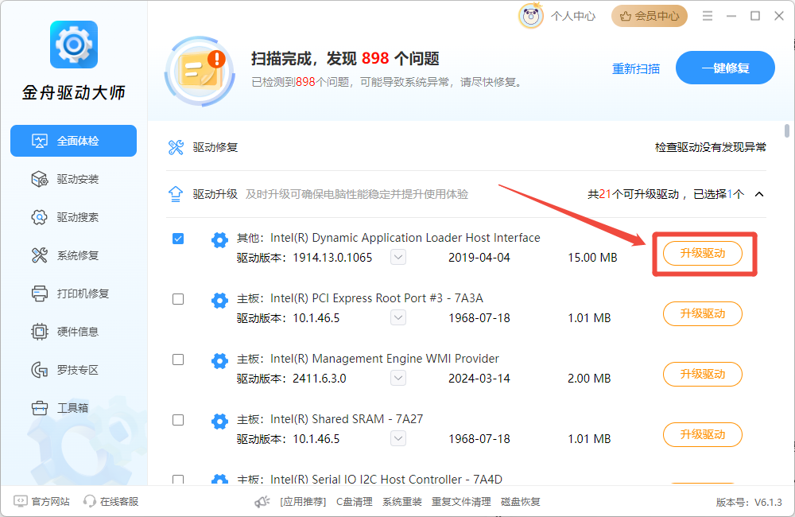The height and width of the screenshot is (517, 795).
Task: Click 重新扫描 to rescan
Action: click(636, 68)
